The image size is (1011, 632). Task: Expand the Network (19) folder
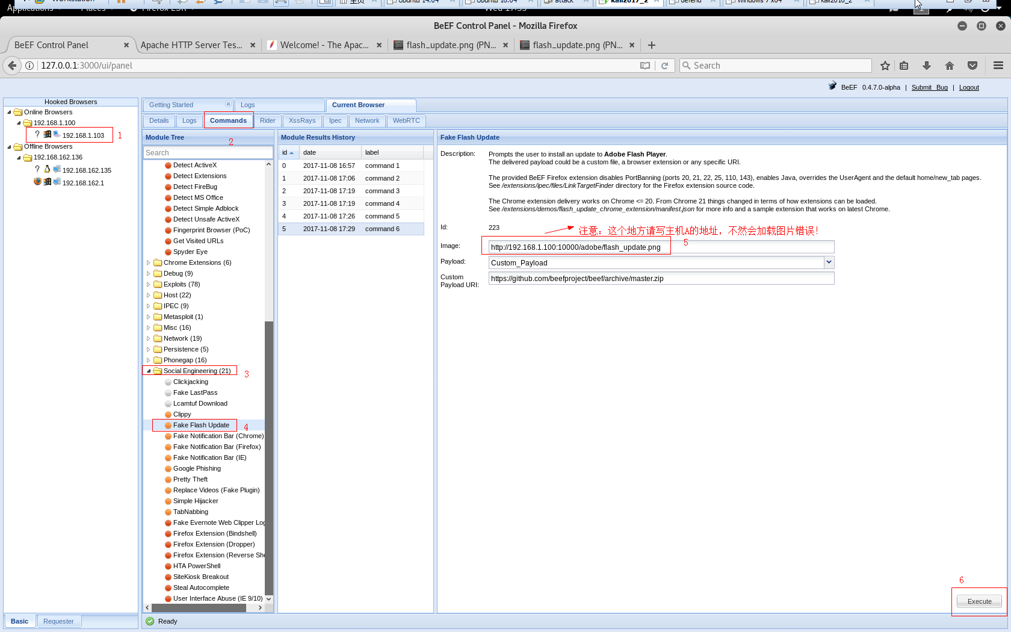click(149, 338)
